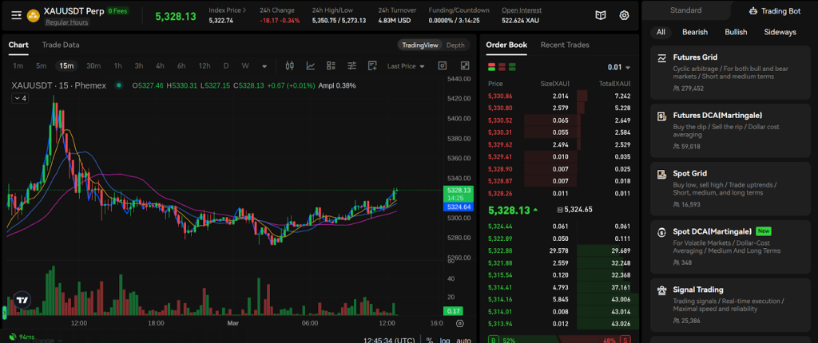Viewport: 818px width, 343px height.
Task: Toggle log scale on chart
Action: [445, 341]
